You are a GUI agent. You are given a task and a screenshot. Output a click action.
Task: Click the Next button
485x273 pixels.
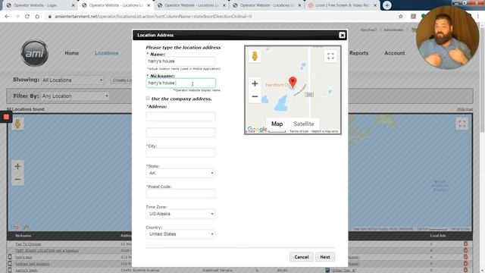[x=325, y=257]
